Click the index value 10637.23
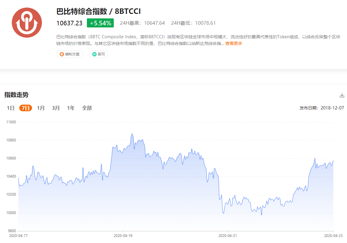The width and height of the screenshot is (347, 243). pyautogui.click(x=69, y=23)
